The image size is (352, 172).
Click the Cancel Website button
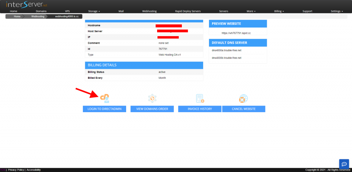pyautogui.click(x=244, y=109)
